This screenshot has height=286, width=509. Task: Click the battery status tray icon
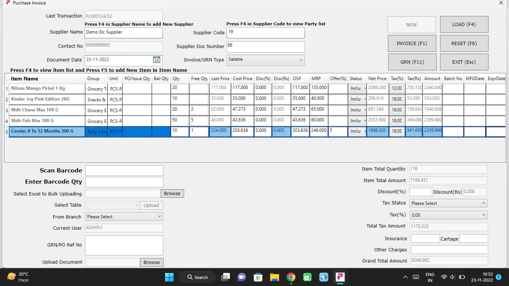[x=462, y=277]
